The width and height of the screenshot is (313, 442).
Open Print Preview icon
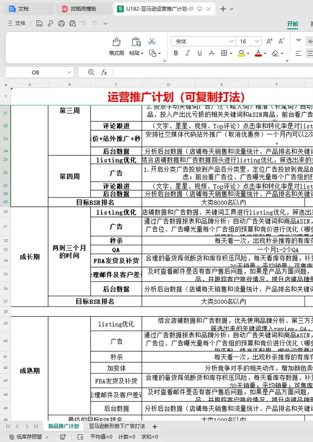(x=72, y=24)
